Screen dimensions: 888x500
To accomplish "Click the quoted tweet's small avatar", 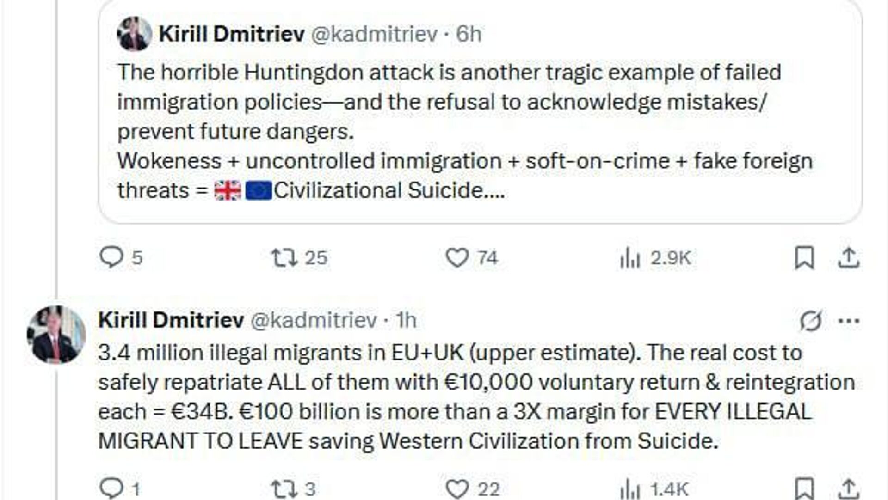I will coord(134,34).
